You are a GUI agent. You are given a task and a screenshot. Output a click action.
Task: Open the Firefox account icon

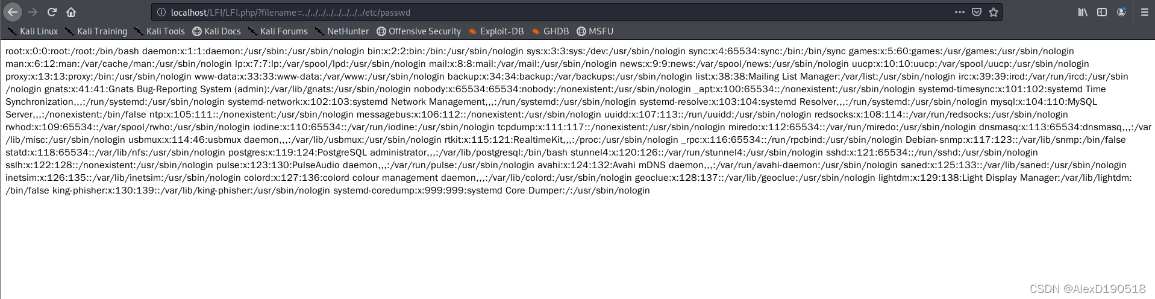(x=1121, y=12)
